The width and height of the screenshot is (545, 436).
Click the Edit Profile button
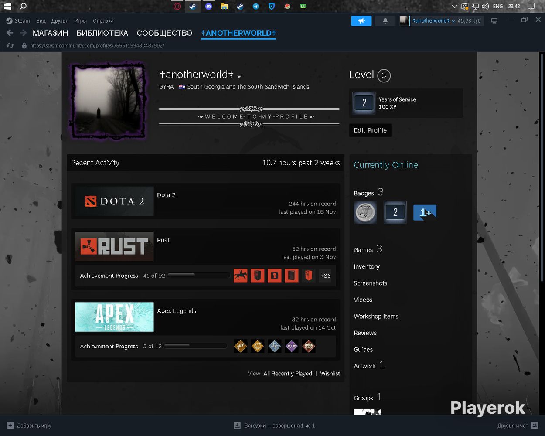coord(370,130)
